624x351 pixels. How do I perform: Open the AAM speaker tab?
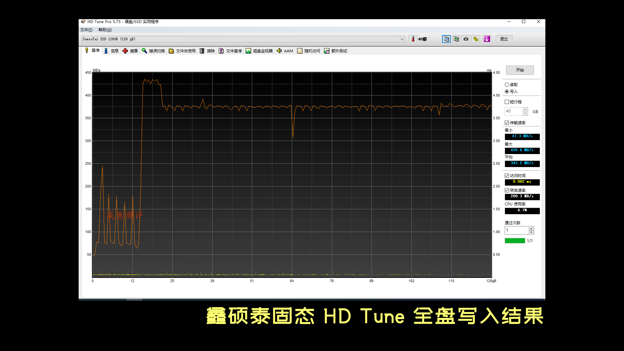tap(285, 51)
